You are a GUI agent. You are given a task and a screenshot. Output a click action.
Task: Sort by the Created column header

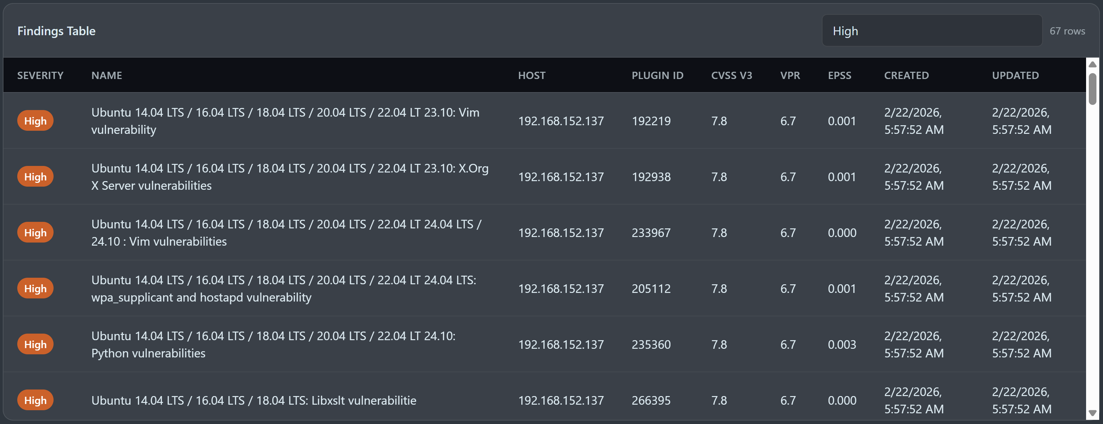[906, 76]
